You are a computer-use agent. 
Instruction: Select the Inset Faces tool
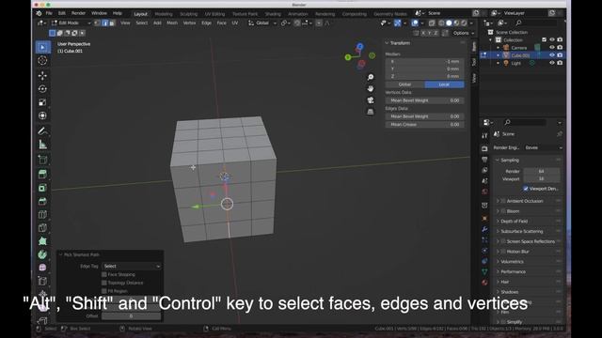(x=42, y=188)
